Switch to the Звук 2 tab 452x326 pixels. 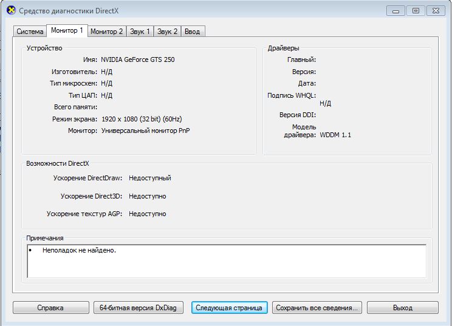tap(167, 32)
